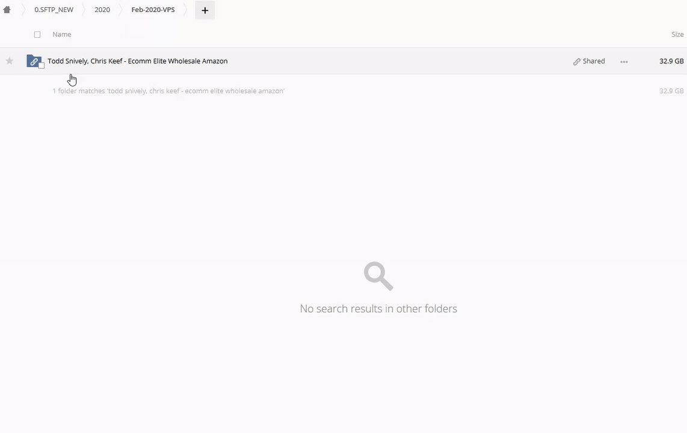Click the blue shared-link folder icon

point(34,61)
